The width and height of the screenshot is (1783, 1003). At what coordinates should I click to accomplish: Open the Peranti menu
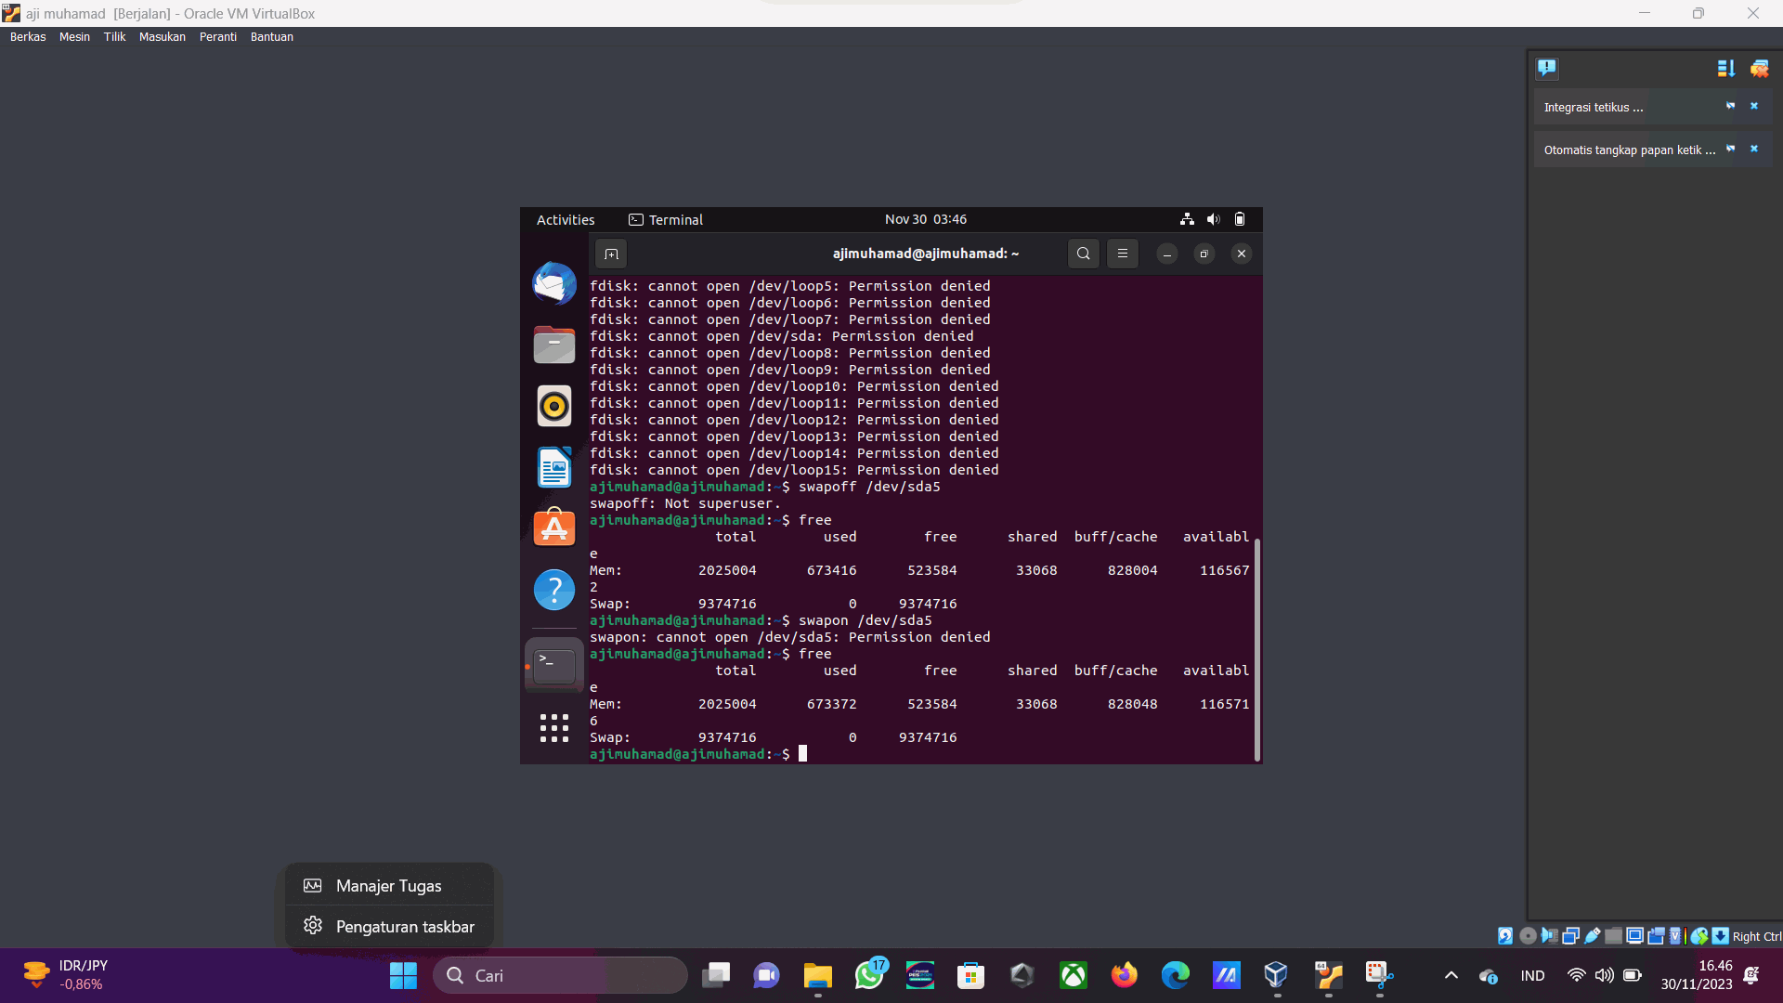(218, 37)
